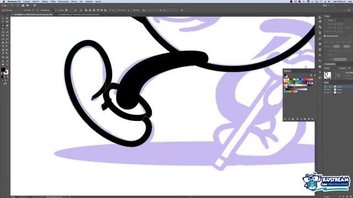Toggle visibility eye of the selected top layer
This screenshot has height=198, width=353.
tap(325, 87)
